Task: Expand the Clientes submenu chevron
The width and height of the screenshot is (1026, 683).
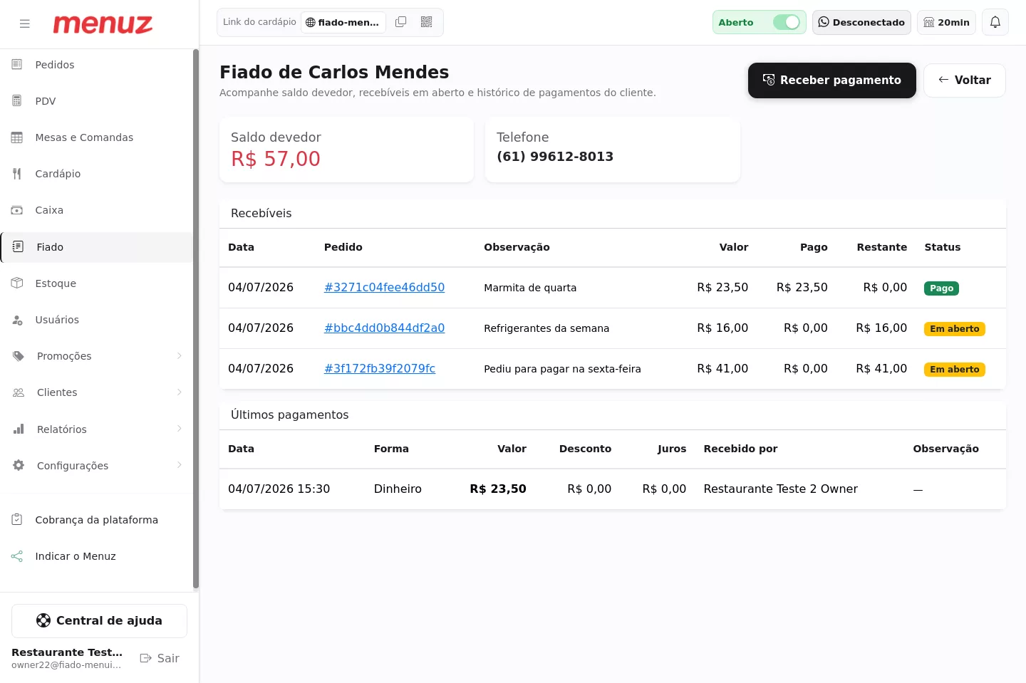Action: pyautogui.click(x=180, y=392)
